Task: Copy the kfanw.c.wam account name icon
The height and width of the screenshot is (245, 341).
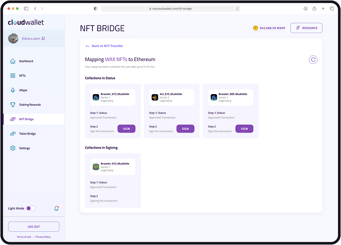Action: (x=43, y=38)
